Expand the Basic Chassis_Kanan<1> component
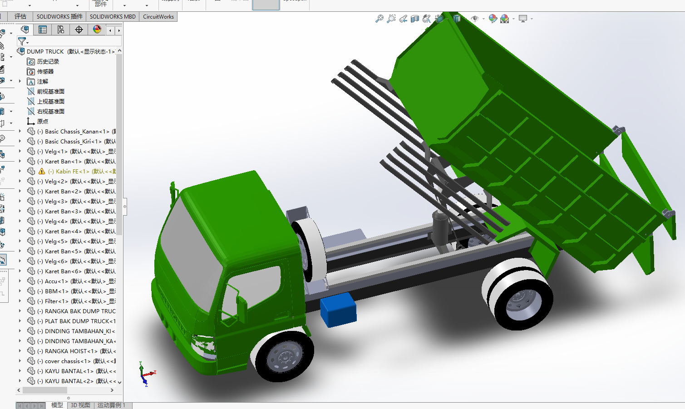This screenshot has width=685, height=409. click(20, 131)
